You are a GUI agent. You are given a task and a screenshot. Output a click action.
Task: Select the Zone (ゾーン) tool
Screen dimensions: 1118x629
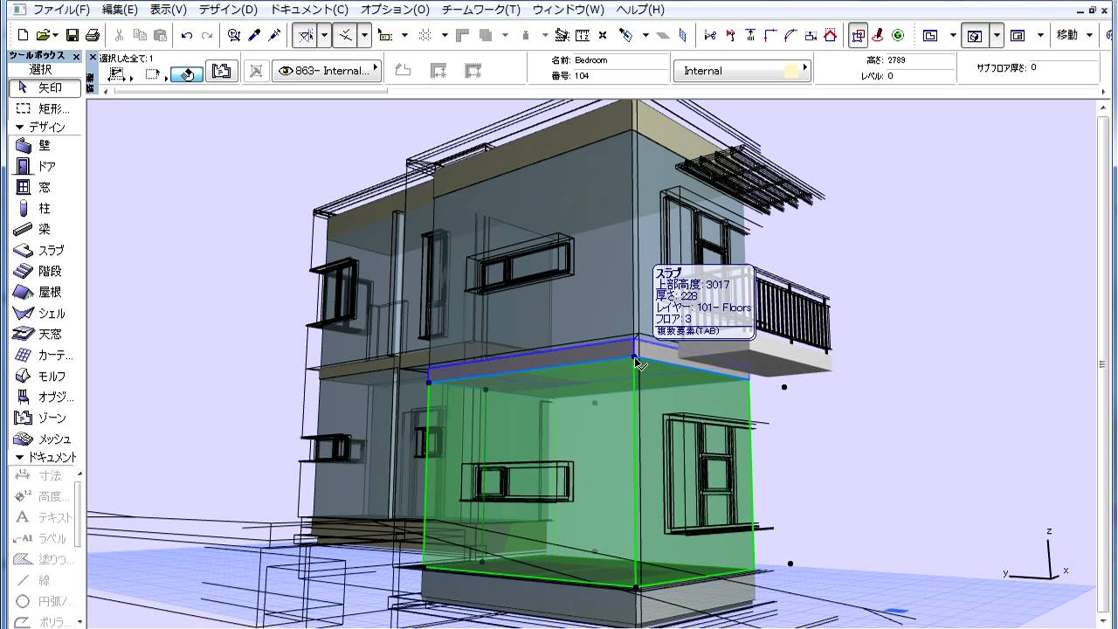pyautogui.click(x=45, y=418)
